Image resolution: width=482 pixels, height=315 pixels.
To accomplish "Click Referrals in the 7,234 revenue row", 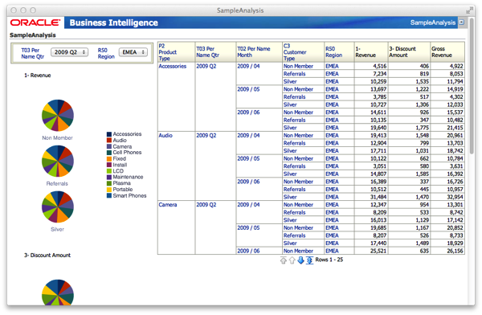I will tap(294, 74).
